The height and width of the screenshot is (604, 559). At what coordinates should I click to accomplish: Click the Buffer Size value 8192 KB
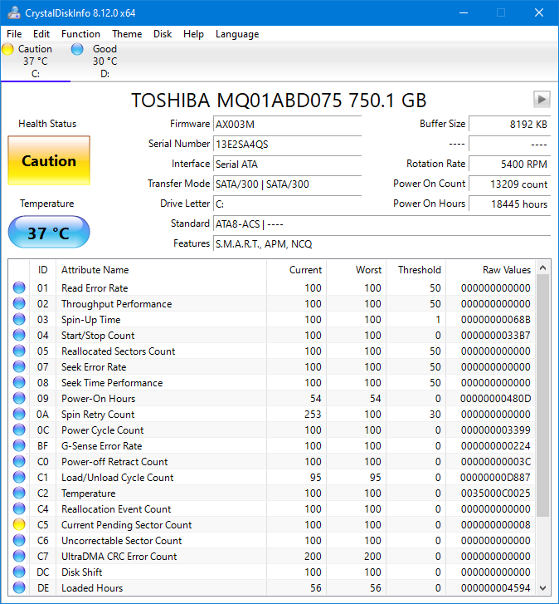tap(509, 125)
